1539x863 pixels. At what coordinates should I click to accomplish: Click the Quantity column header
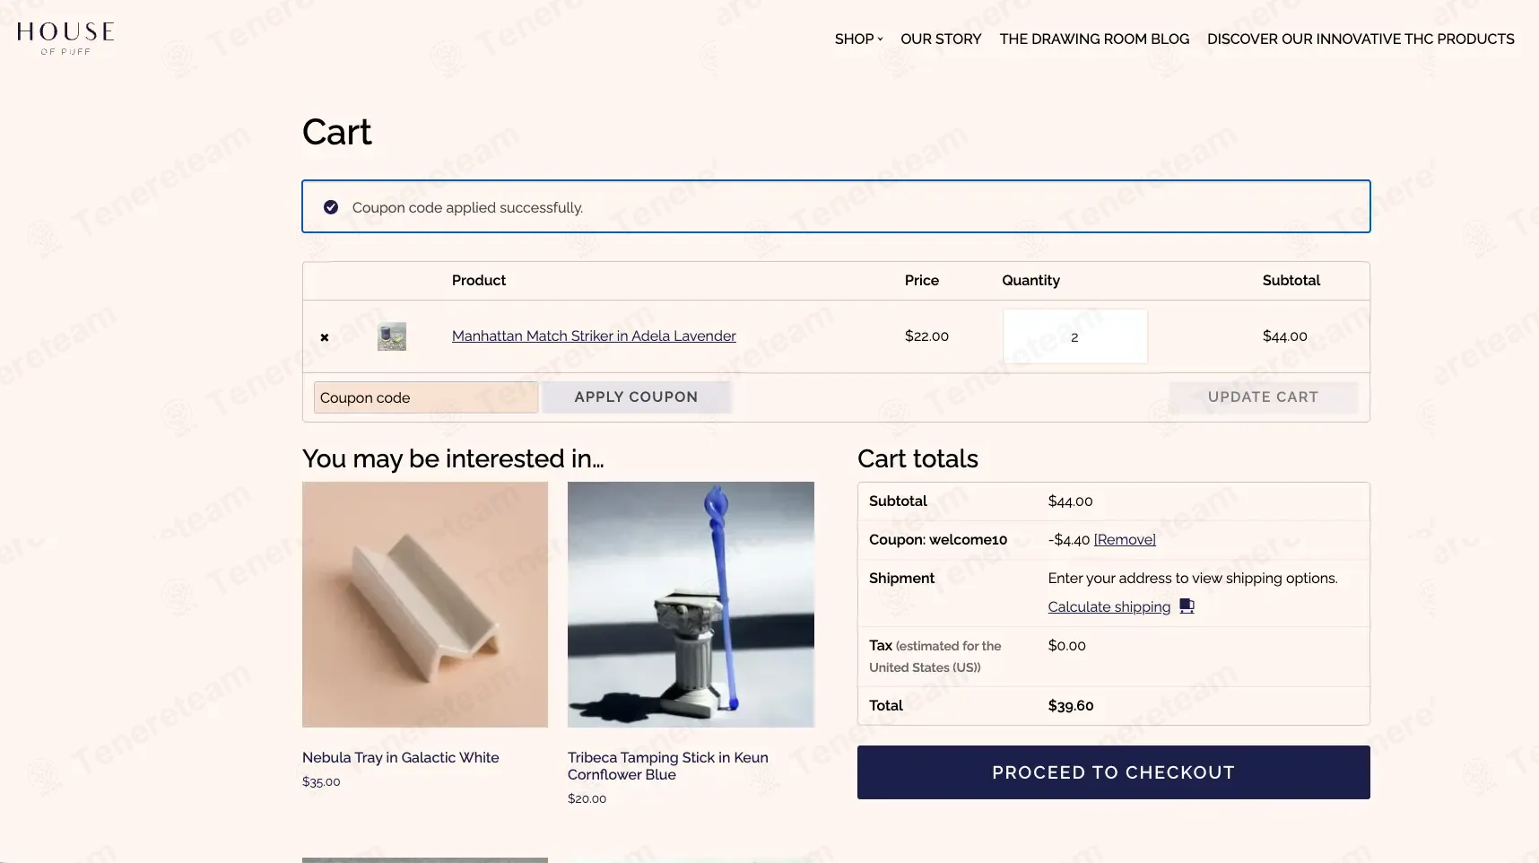pos(1030,281)
